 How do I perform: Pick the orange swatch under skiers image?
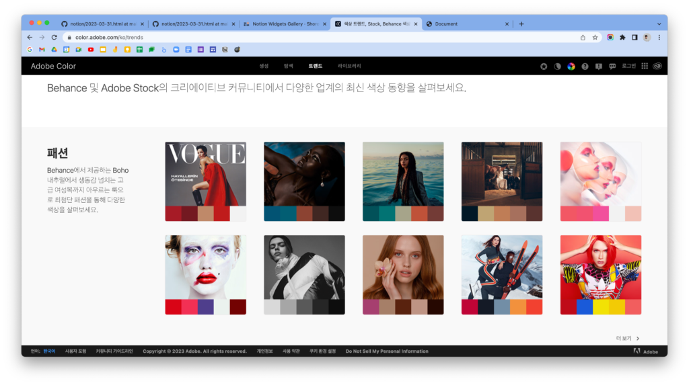[518, 307]
